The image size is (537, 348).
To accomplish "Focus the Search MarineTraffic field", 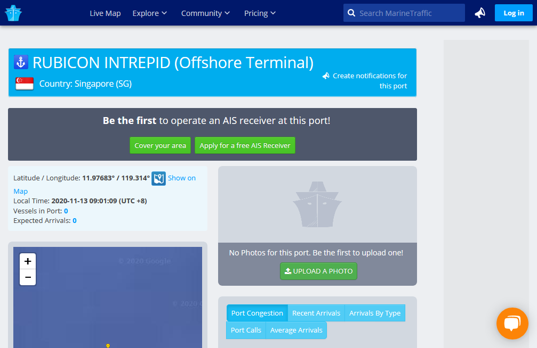I will [x=404, y=13].
